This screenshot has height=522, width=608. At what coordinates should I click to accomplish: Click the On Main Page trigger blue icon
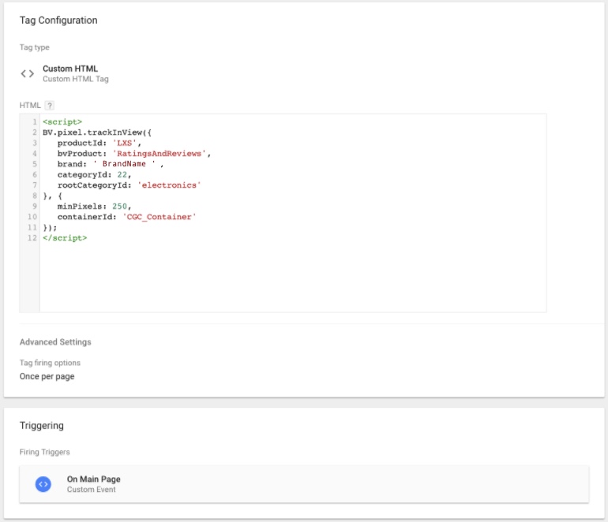click(x=43, y=484)
